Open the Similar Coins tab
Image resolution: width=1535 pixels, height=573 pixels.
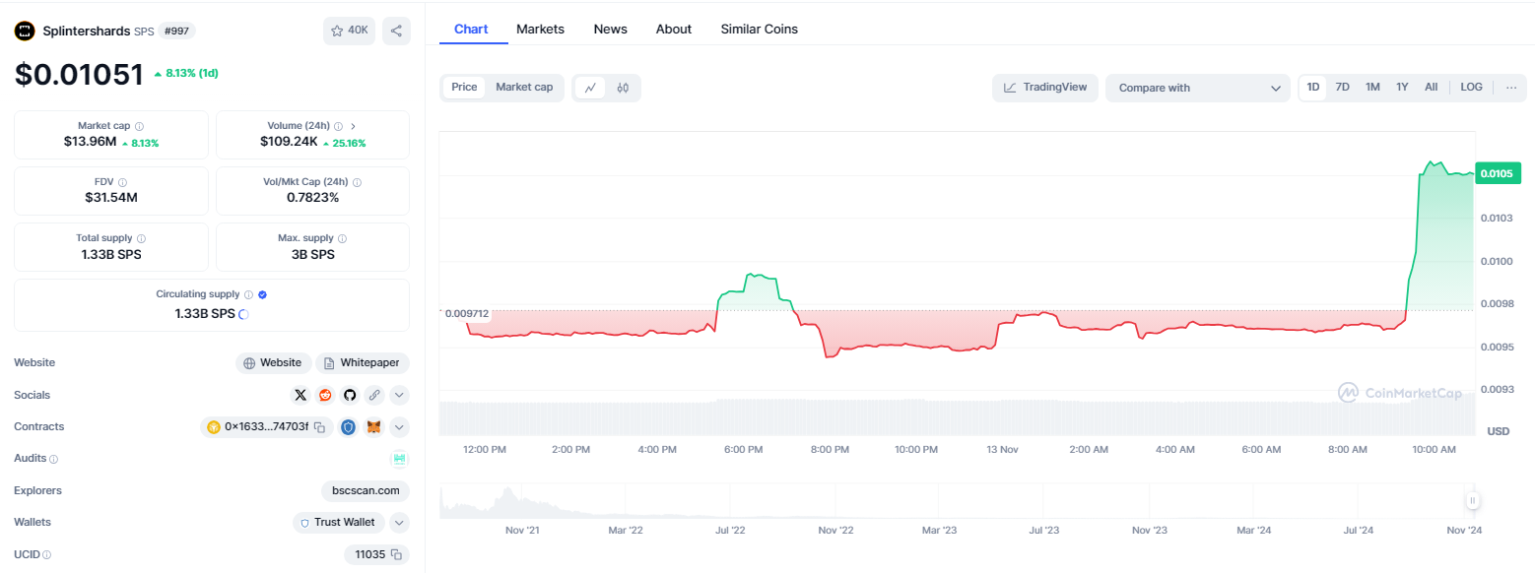[759, 30]
